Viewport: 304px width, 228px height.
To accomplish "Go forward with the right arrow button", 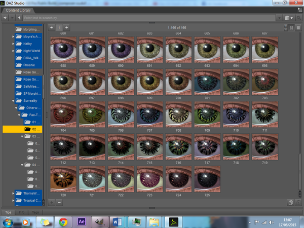I will coord(12,18).
